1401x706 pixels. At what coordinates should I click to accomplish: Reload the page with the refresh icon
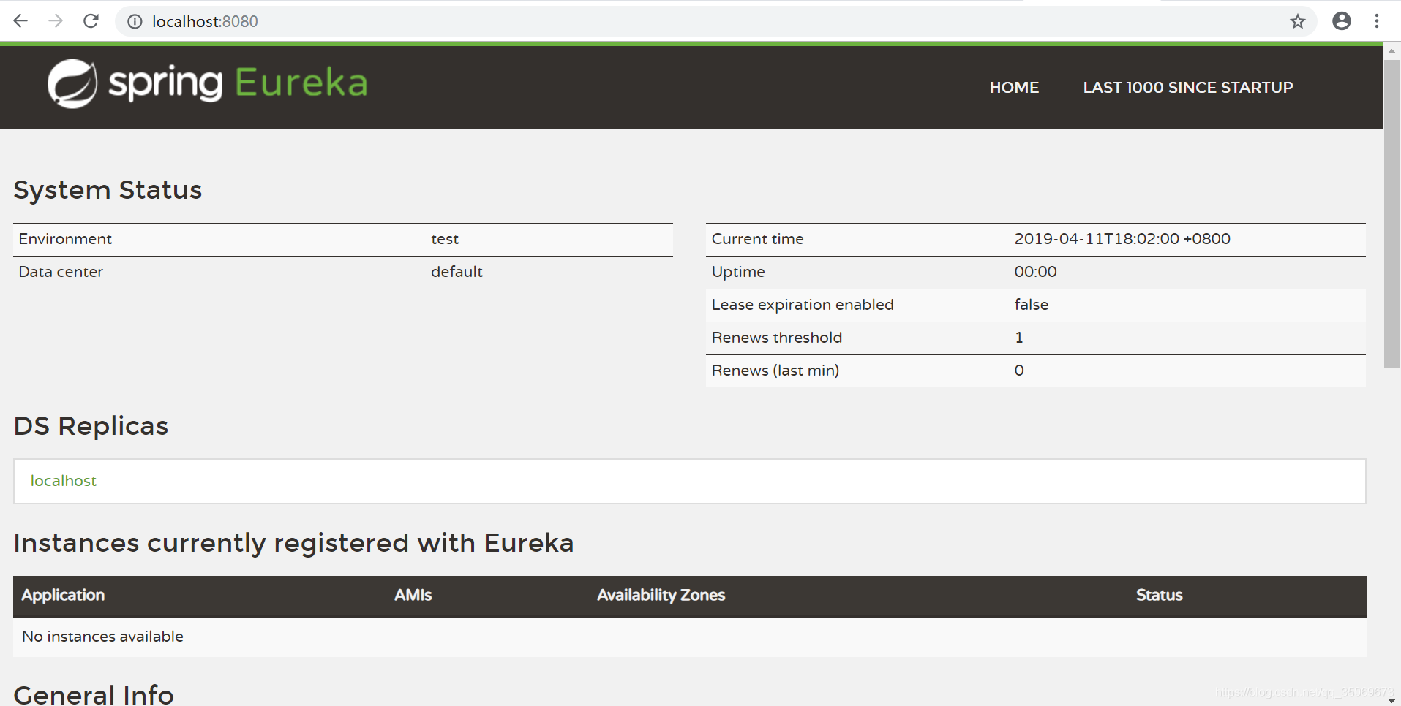point(91,21)
